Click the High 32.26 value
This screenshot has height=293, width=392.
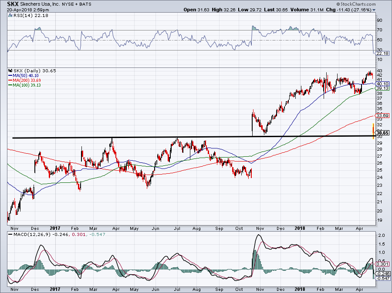point(223,10)
